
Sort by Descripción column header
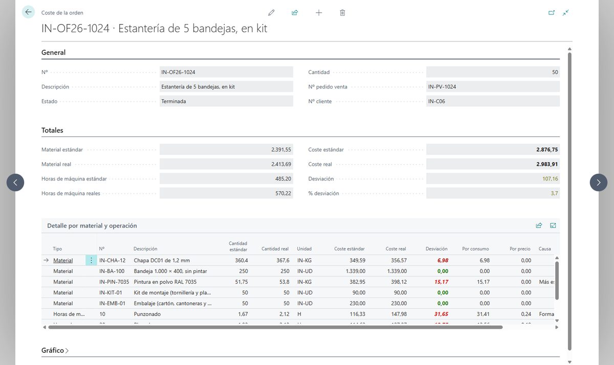tap(145, 249)
